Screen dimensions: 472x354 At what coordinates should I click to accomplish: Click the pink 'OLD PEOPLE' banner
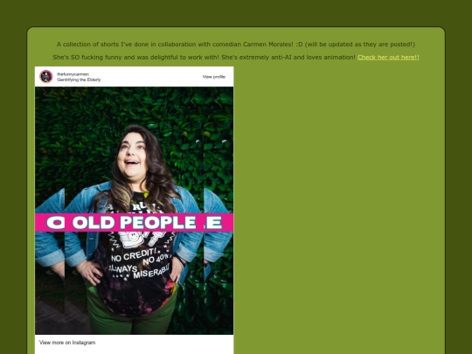coord(134,223)
